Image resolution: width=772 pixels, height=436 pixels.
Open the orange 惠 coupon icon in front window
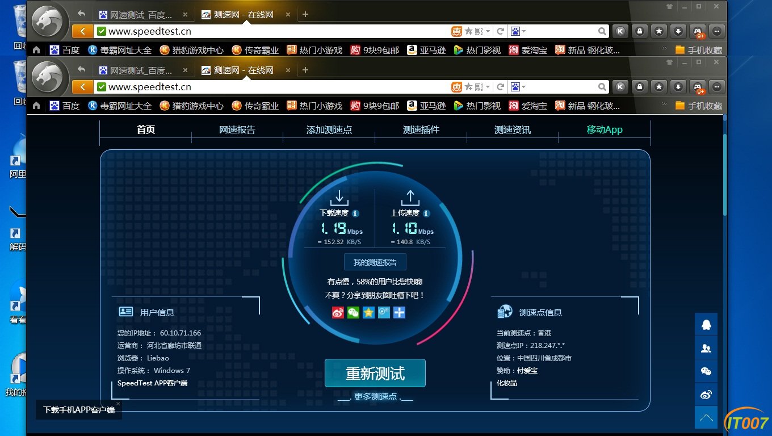[x=456, y=87]
